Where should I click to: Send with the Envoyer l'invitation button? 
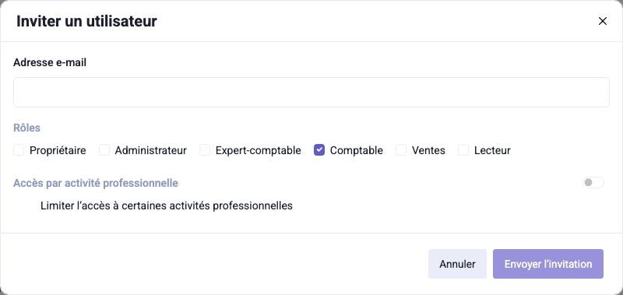[548, 264]
